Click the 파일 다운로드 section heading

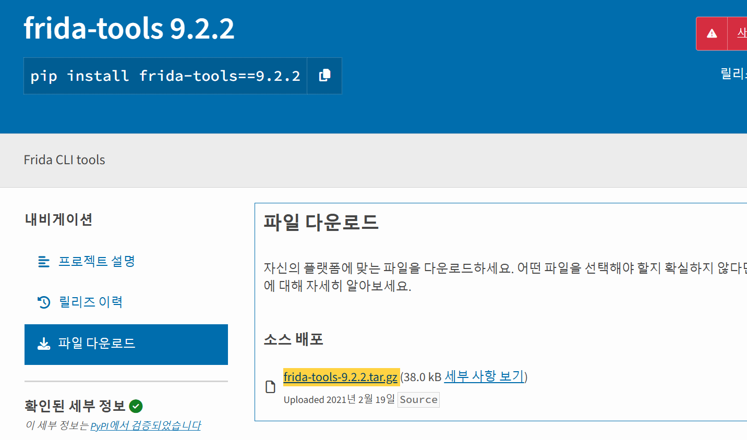point(321,222)
